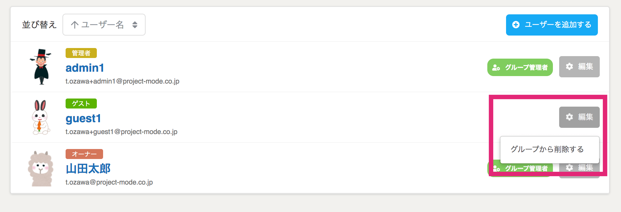Click admin1's vampire avatar image
The width and height of the screenshot is (621, 212).
point(41,67)
